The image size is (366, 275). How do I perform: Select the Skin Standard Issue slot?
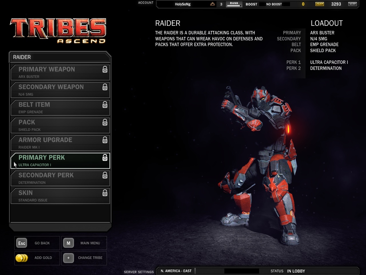point(60,196)
